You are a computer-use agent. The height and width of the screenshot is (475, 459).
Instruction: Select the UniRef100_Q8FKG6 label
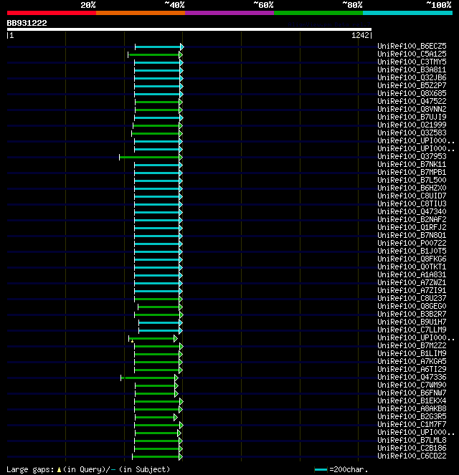click(412, 259)
